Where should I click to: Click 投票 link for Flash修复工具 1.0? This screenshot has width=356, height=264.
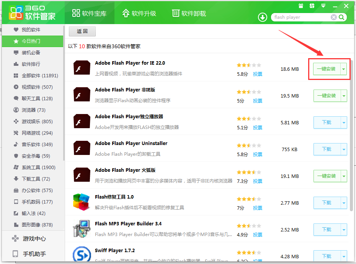[258, 208]
